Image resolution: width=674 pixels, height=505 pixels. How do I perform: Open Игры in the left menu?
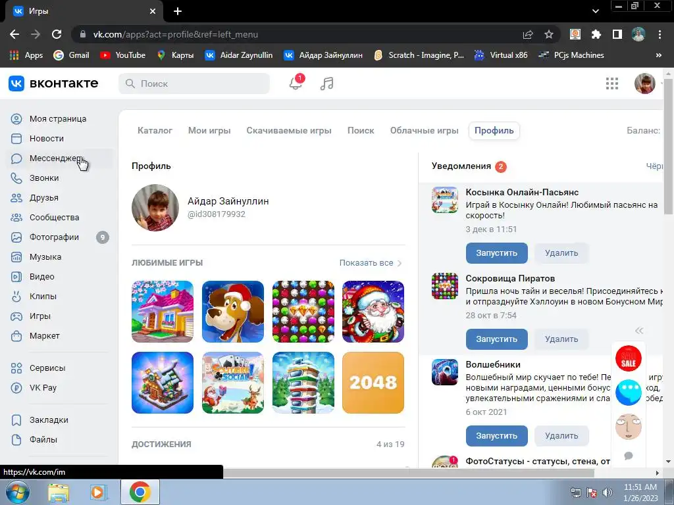40,316
